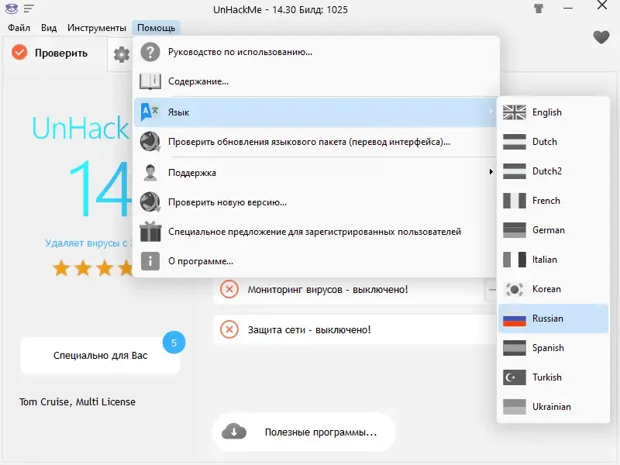Click the heart icon

click(601, 36)
